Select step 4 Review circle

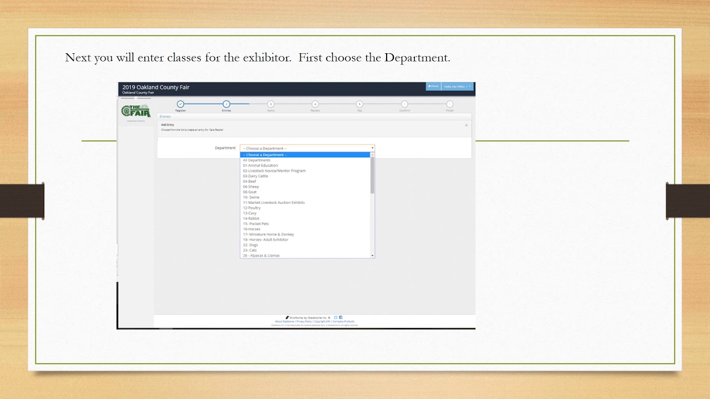pyautogui.click(x=315, y=104)
